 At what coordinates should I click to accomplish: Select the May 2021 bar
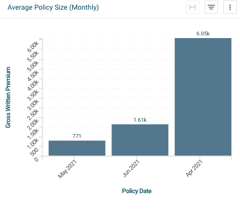(x=77, y=148)
